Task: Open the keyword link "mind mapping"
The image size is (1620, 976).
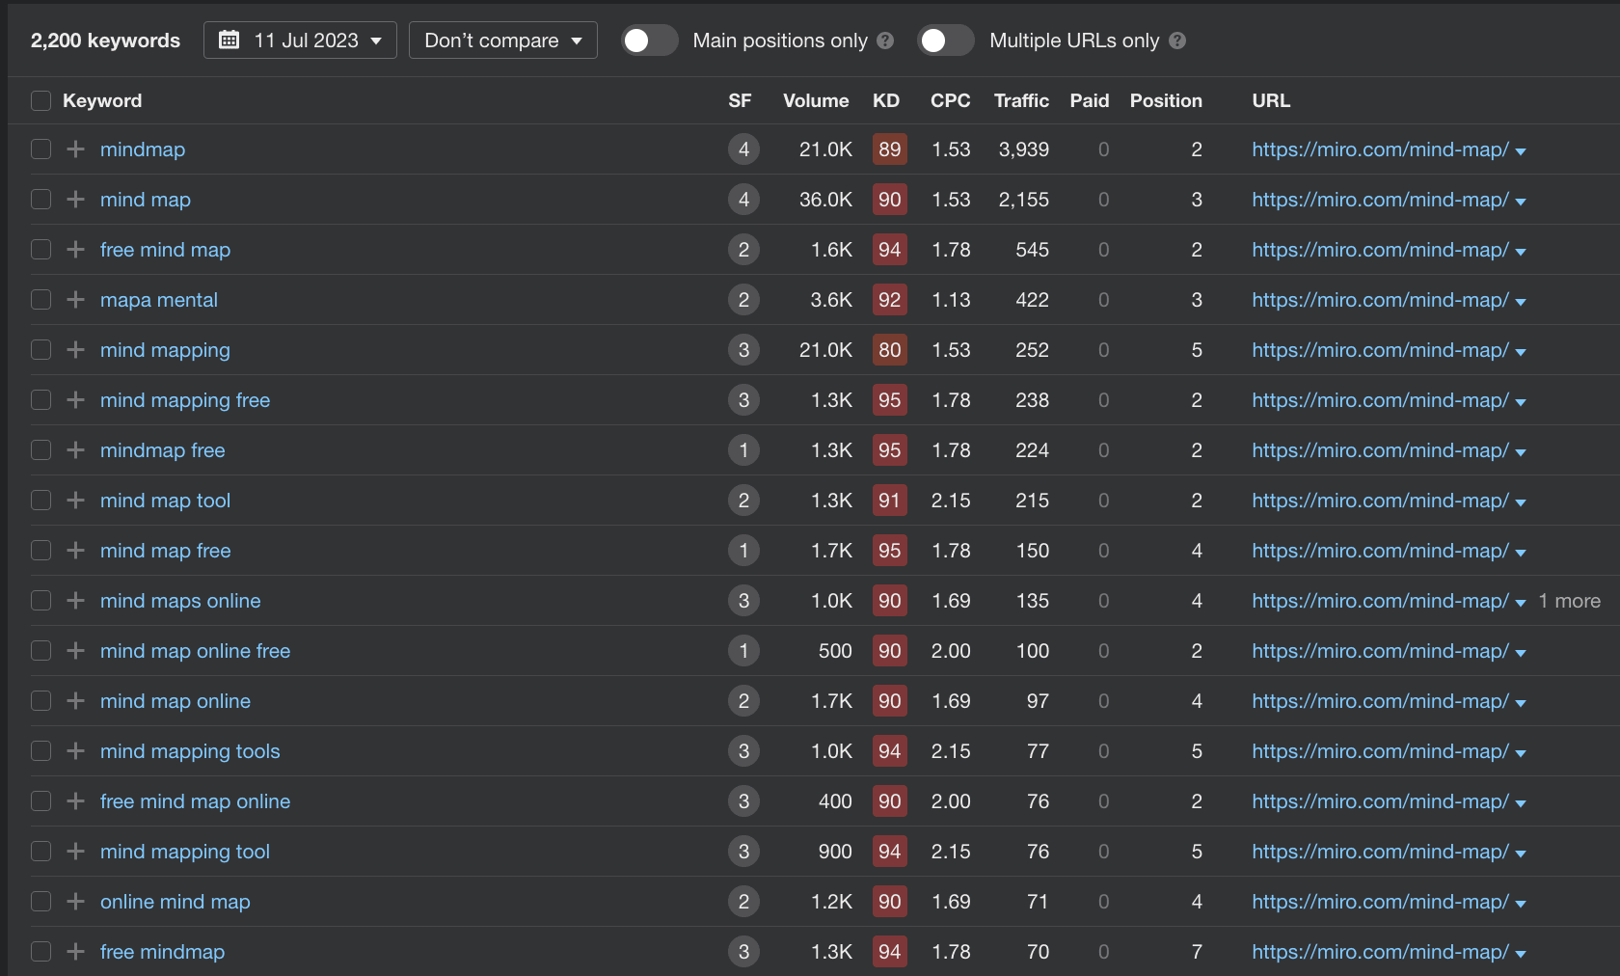Action: pyautogui.click(x=165, y=350)
